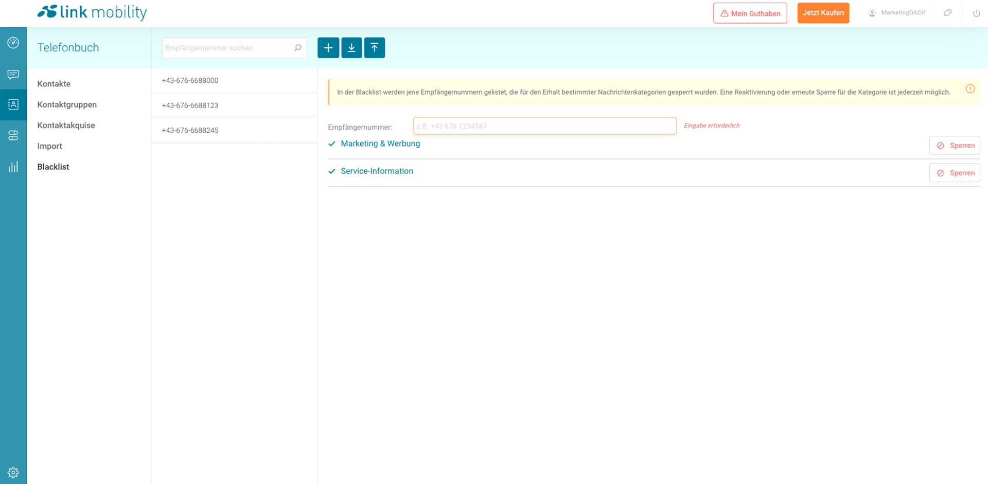Click the plus button to add number
This screenshot has height=484, width=988.
point(328,48)
